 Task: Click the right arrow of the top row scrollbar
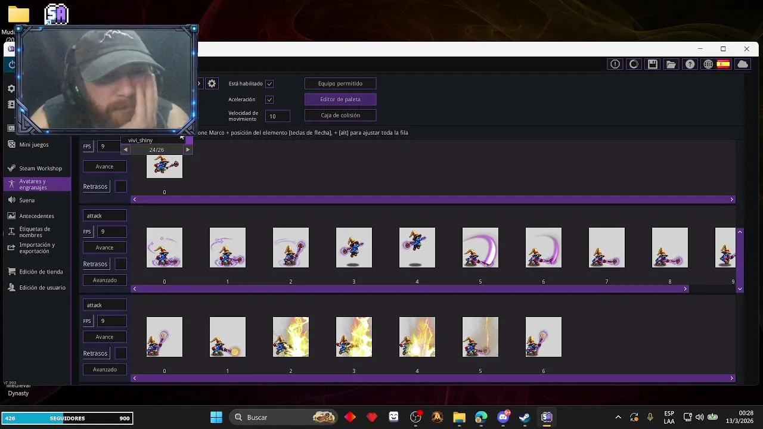pos(731,200)
